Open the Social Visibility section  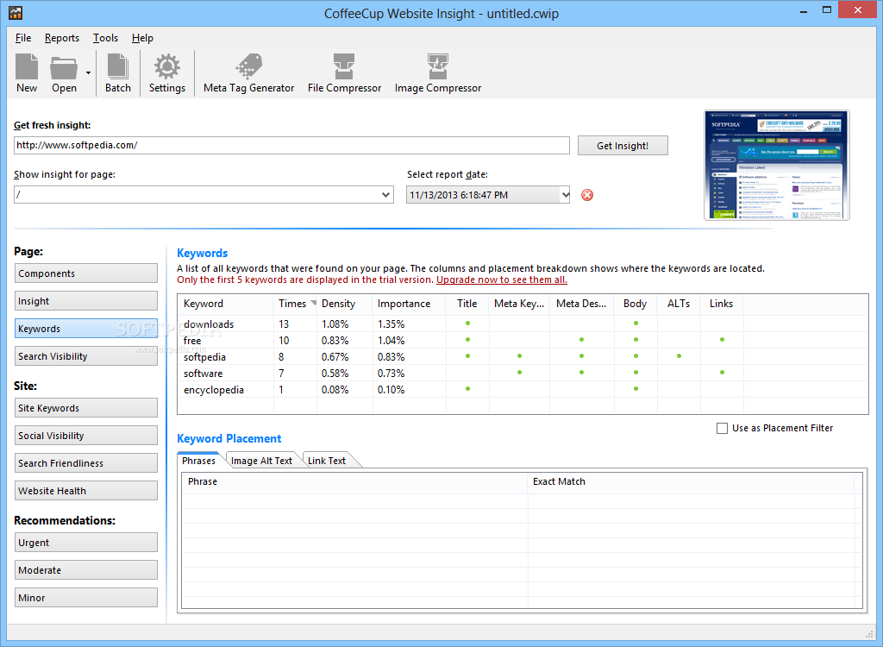(86, 436)
